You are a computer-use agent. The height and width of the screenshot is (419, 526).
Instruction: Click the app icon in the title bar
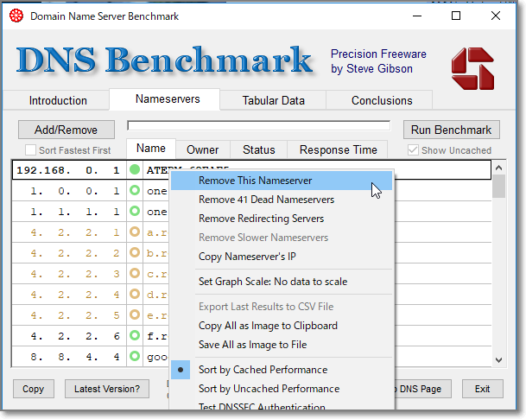tap(15, 16)
